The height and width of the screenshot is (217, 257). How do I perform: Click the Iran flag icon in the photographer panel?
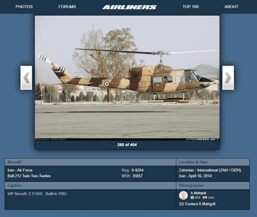tap(205, 198)
